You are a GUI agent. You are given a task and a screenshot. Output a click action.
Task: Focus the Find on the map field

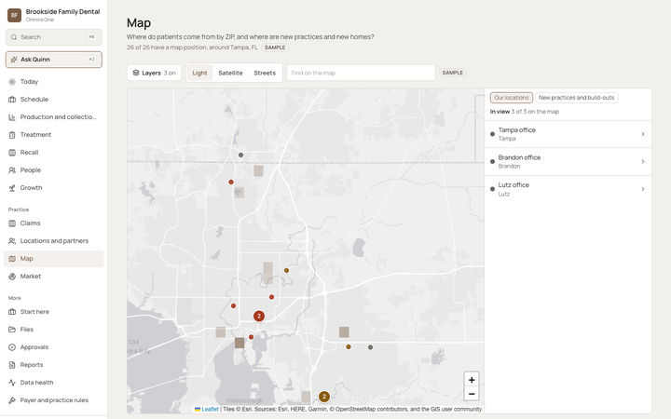(361, 73)
